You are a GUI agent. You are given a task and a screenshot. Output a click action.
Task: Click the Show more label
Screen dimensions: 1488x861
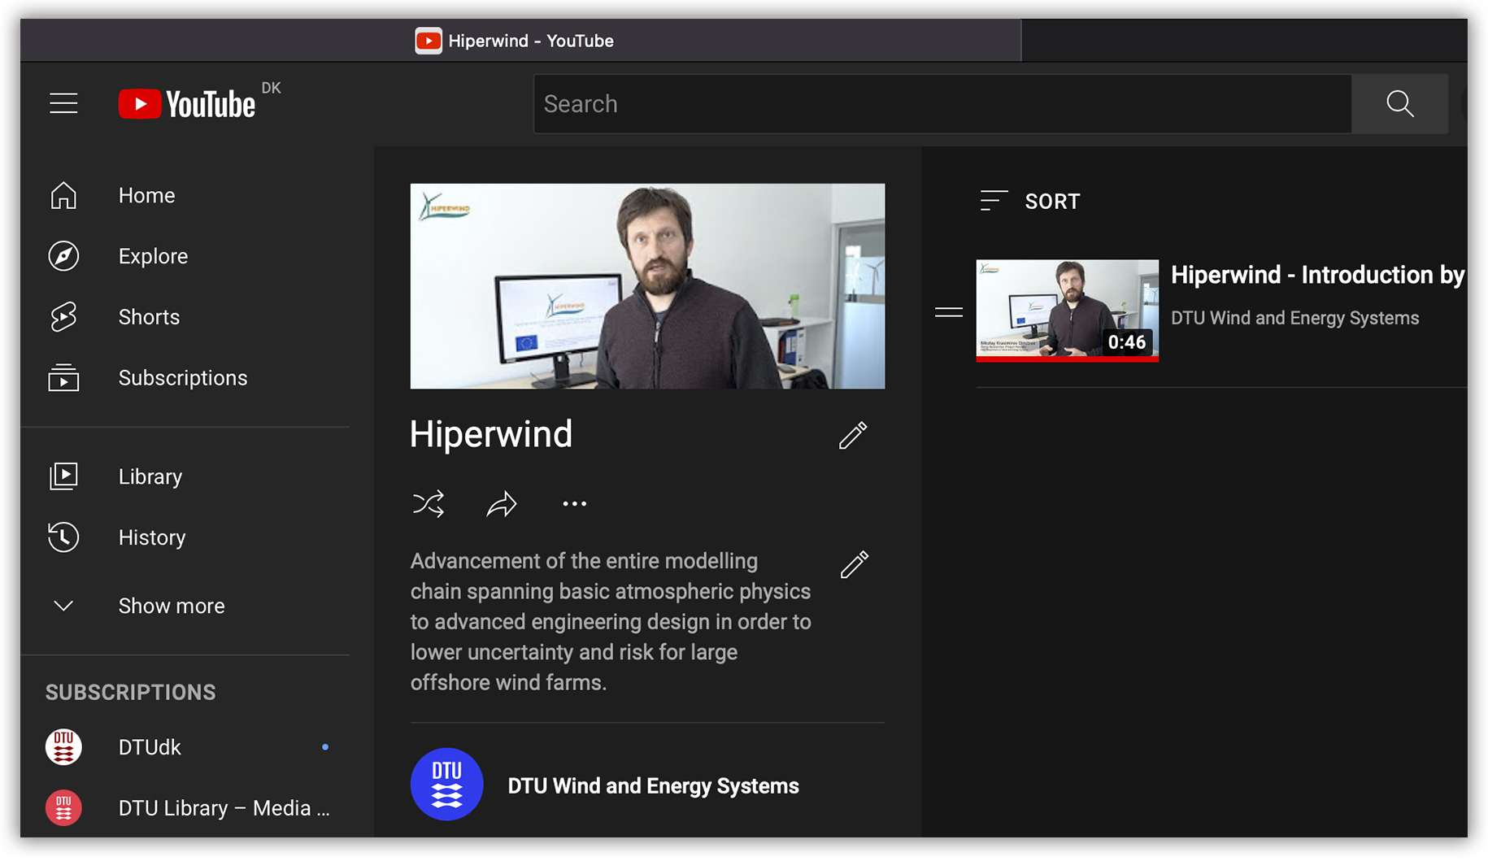[172, 606]
